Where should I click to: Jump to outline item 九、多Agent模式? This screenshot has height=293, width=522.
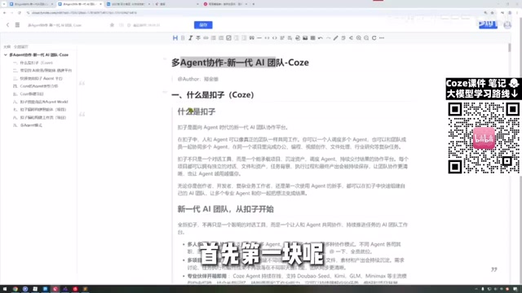click(27, 125)
